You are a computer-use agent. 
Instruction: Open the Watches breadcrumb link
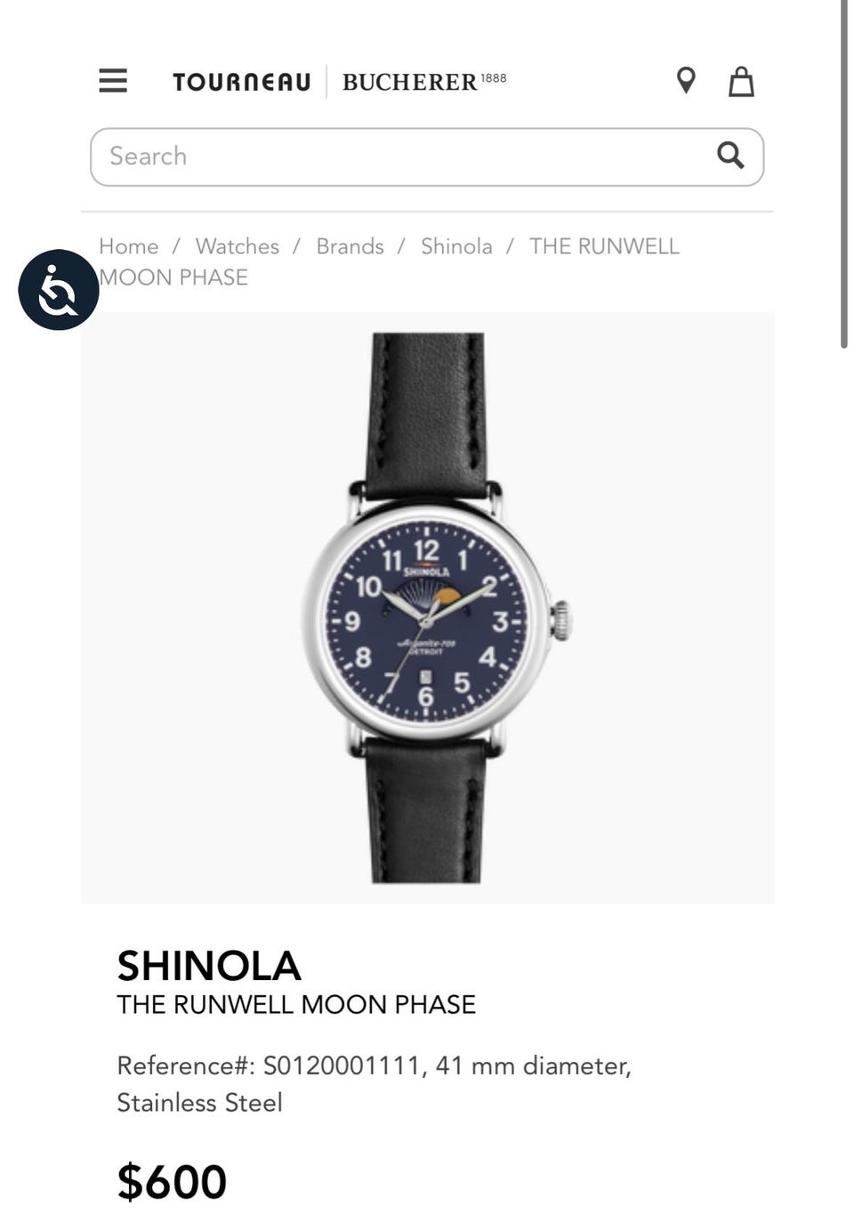tap(238, 246)
